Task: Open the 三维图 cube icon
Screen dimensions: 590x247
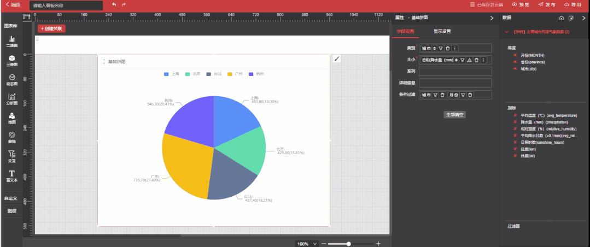Action: pos(11,61)
